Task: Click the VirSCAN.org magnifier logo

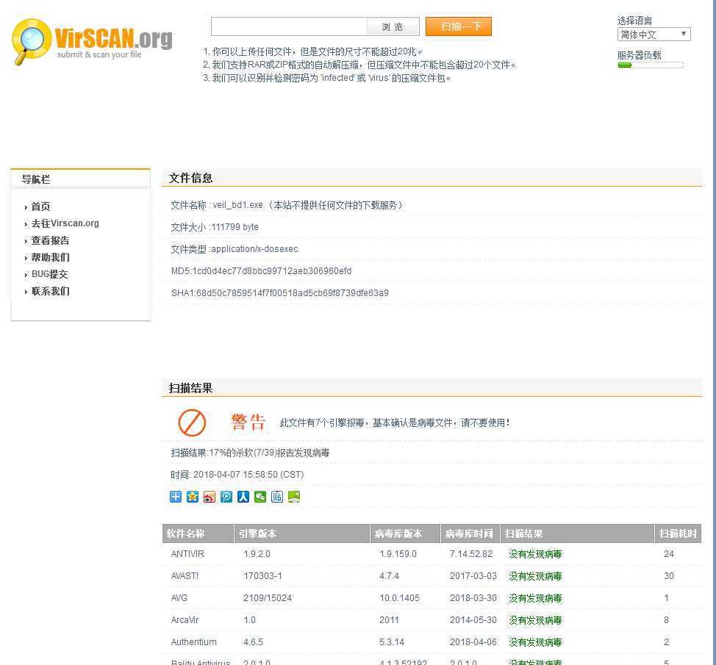Action: [91, 42]
